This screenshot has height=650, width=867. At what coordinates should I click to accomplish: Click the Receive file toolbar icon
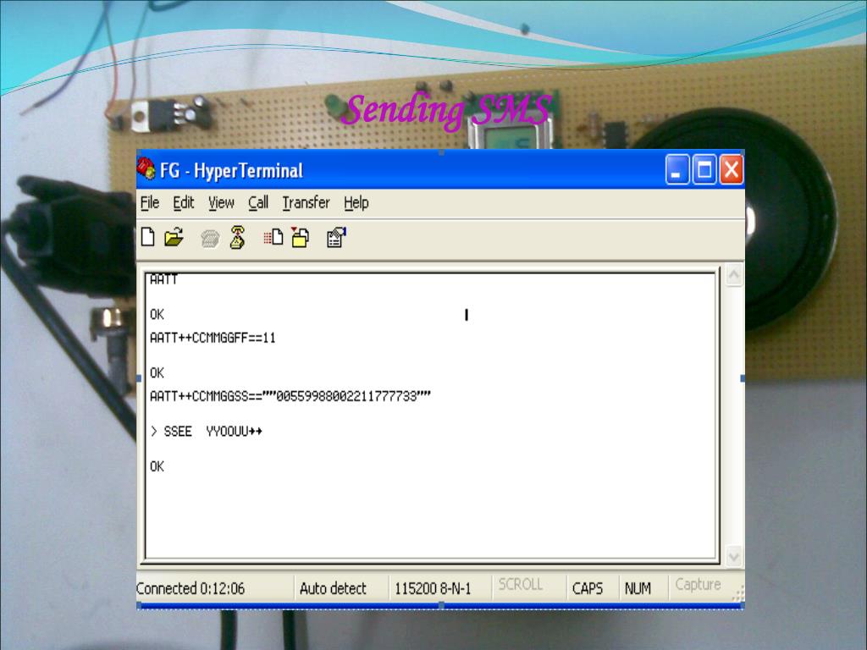point(301,237)
